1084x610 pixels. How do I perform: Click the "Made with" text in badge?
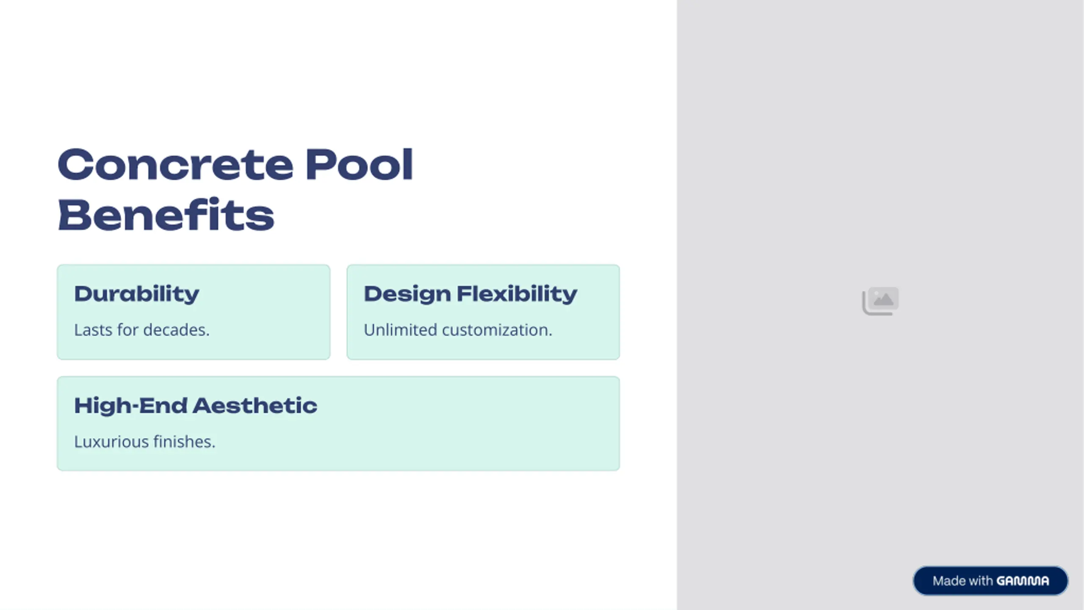click(962, 581)
